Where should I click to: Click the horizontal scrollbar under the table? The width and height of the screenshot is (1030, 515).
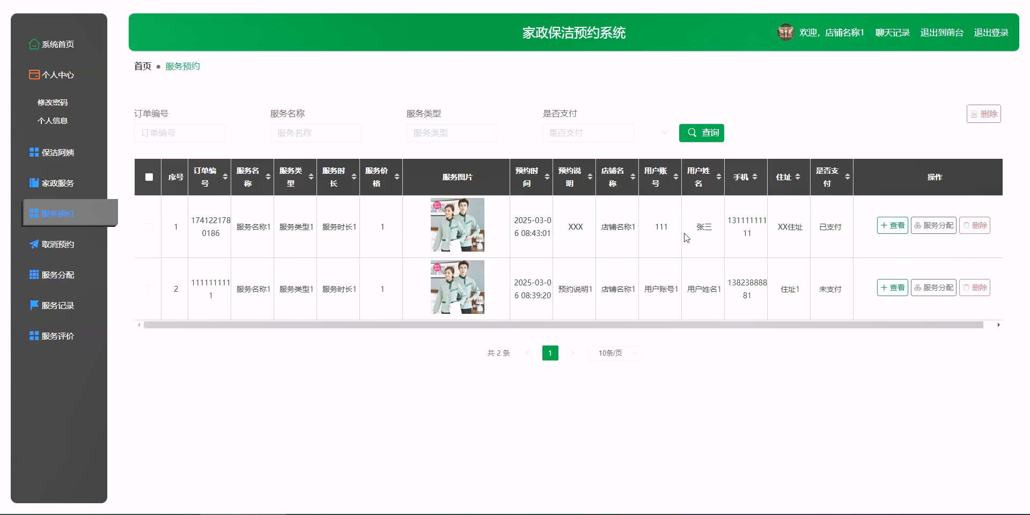[563, 325]
